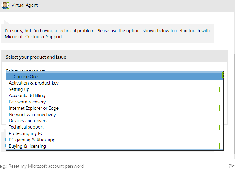
Task: Choose 'Internet Explorer or Edge' option
Action: (x=115, y=108)
